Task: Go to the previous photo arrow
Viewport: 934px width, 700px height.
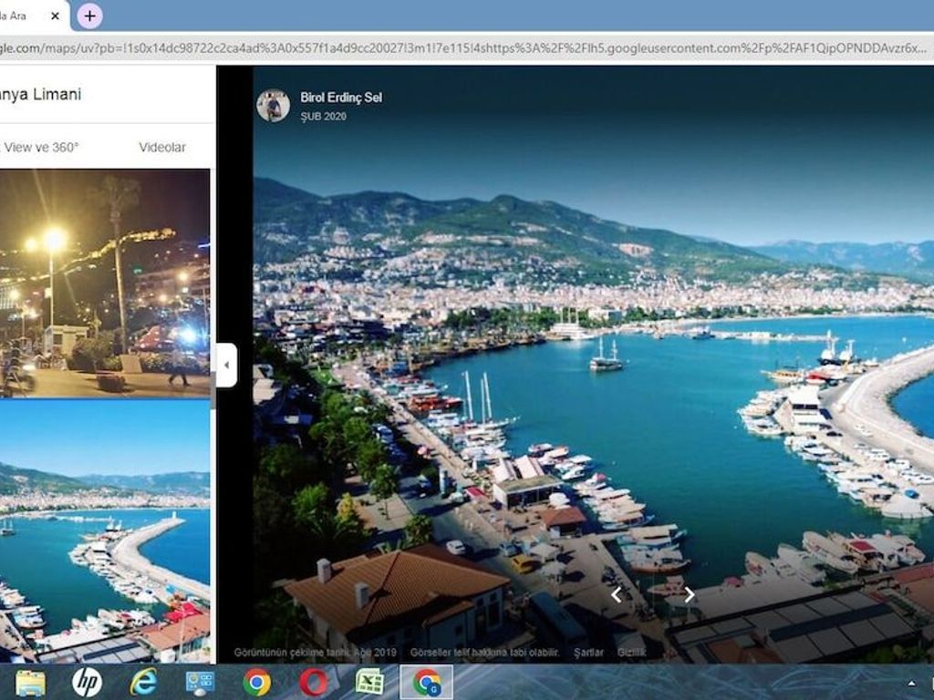Action: (617, 594)
